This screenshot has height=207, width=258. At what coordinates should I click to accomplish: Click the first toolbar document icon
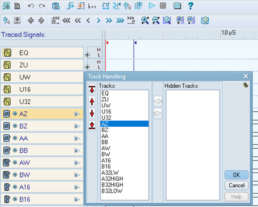(6, 6)
